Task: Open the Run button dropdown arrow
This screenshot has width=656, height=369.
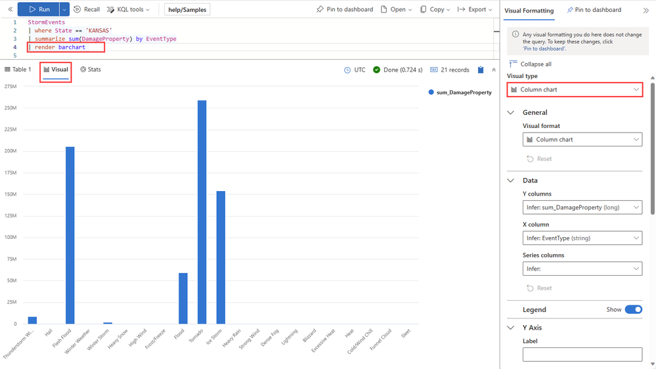Action: pos(64,9)
